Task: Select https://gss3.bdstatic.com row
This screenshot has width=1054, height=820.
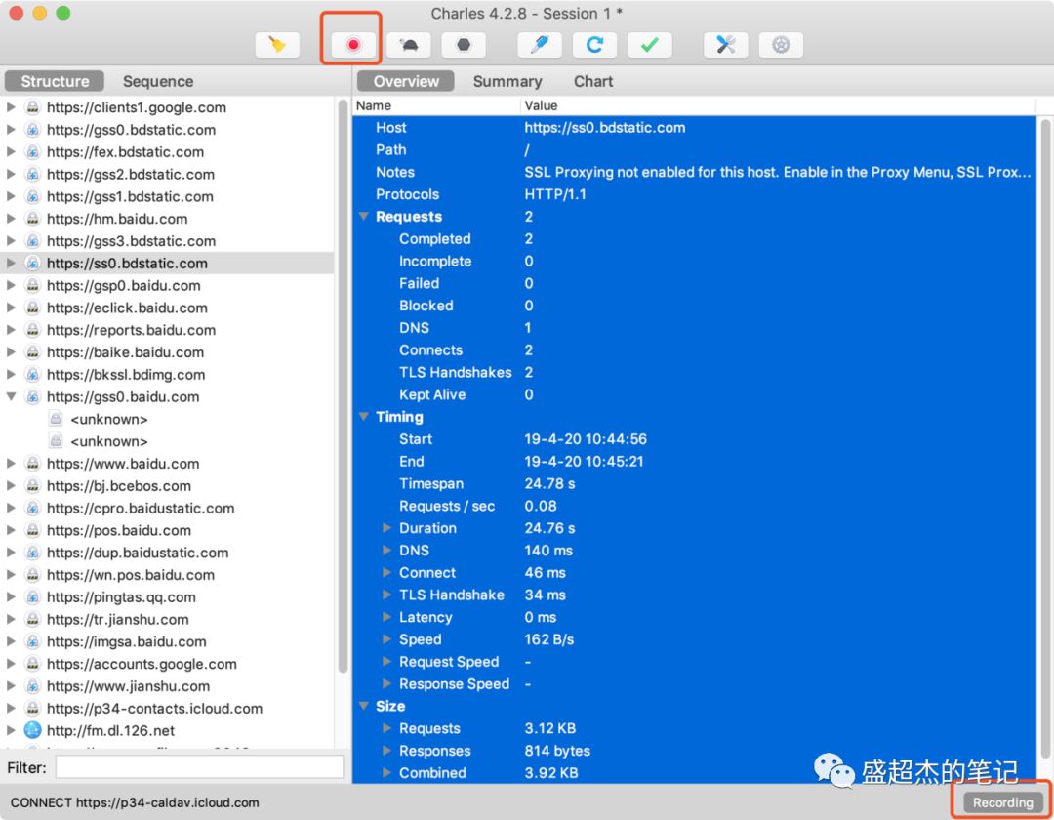Action: point(168,240)
